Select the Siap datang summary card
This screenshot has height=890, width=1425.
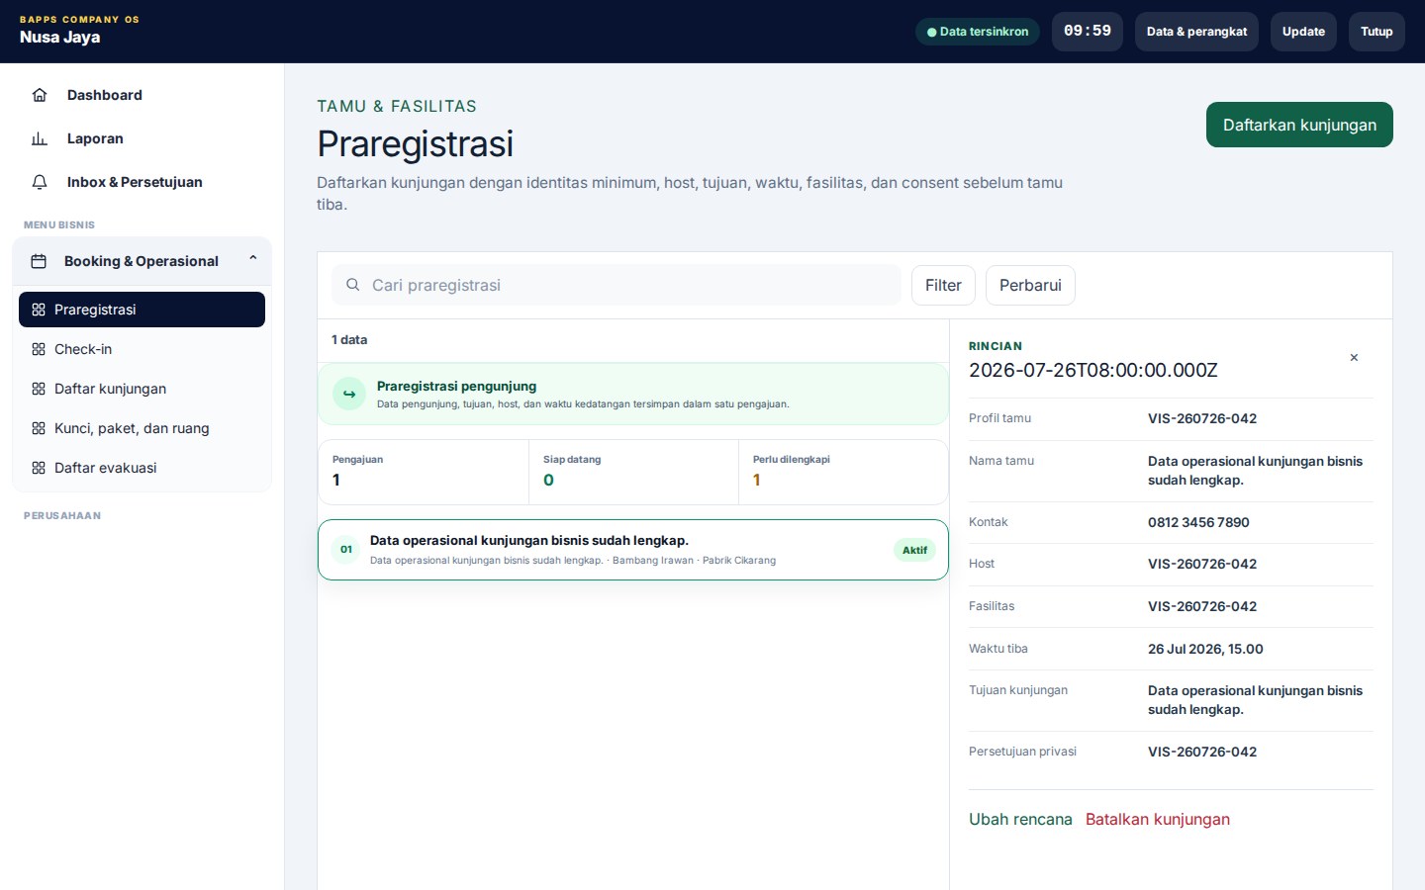click(633, 472)
